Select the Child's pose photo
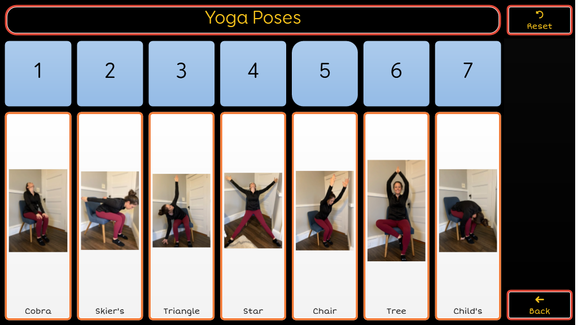 coord(468,211)
